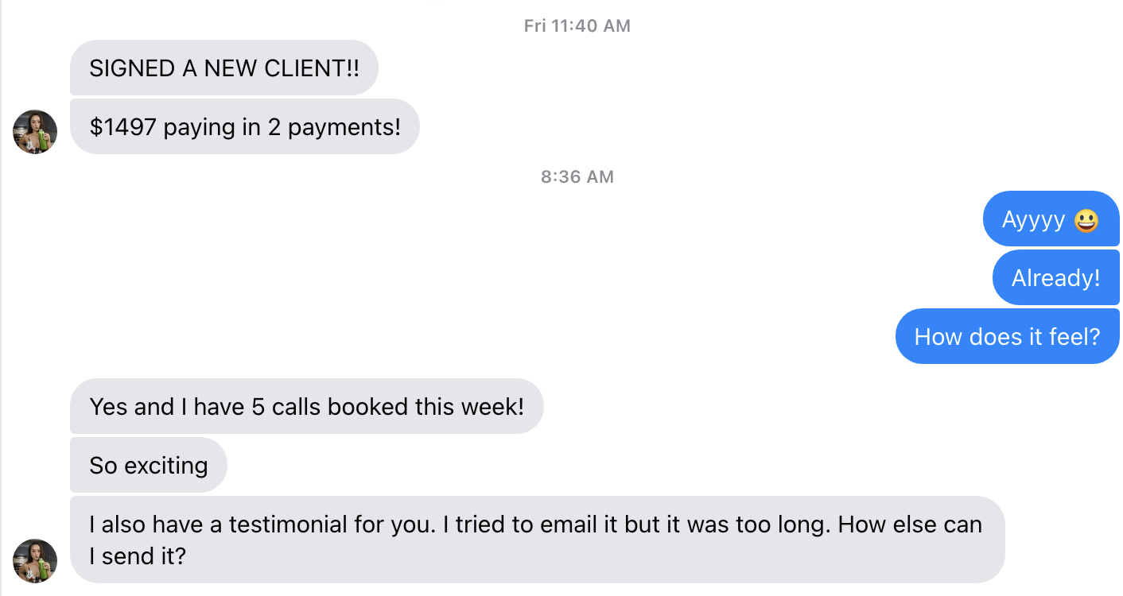1123x596 pixels.
Task: Click the '8:36 AM' timestamp
Action: [577, 176]
